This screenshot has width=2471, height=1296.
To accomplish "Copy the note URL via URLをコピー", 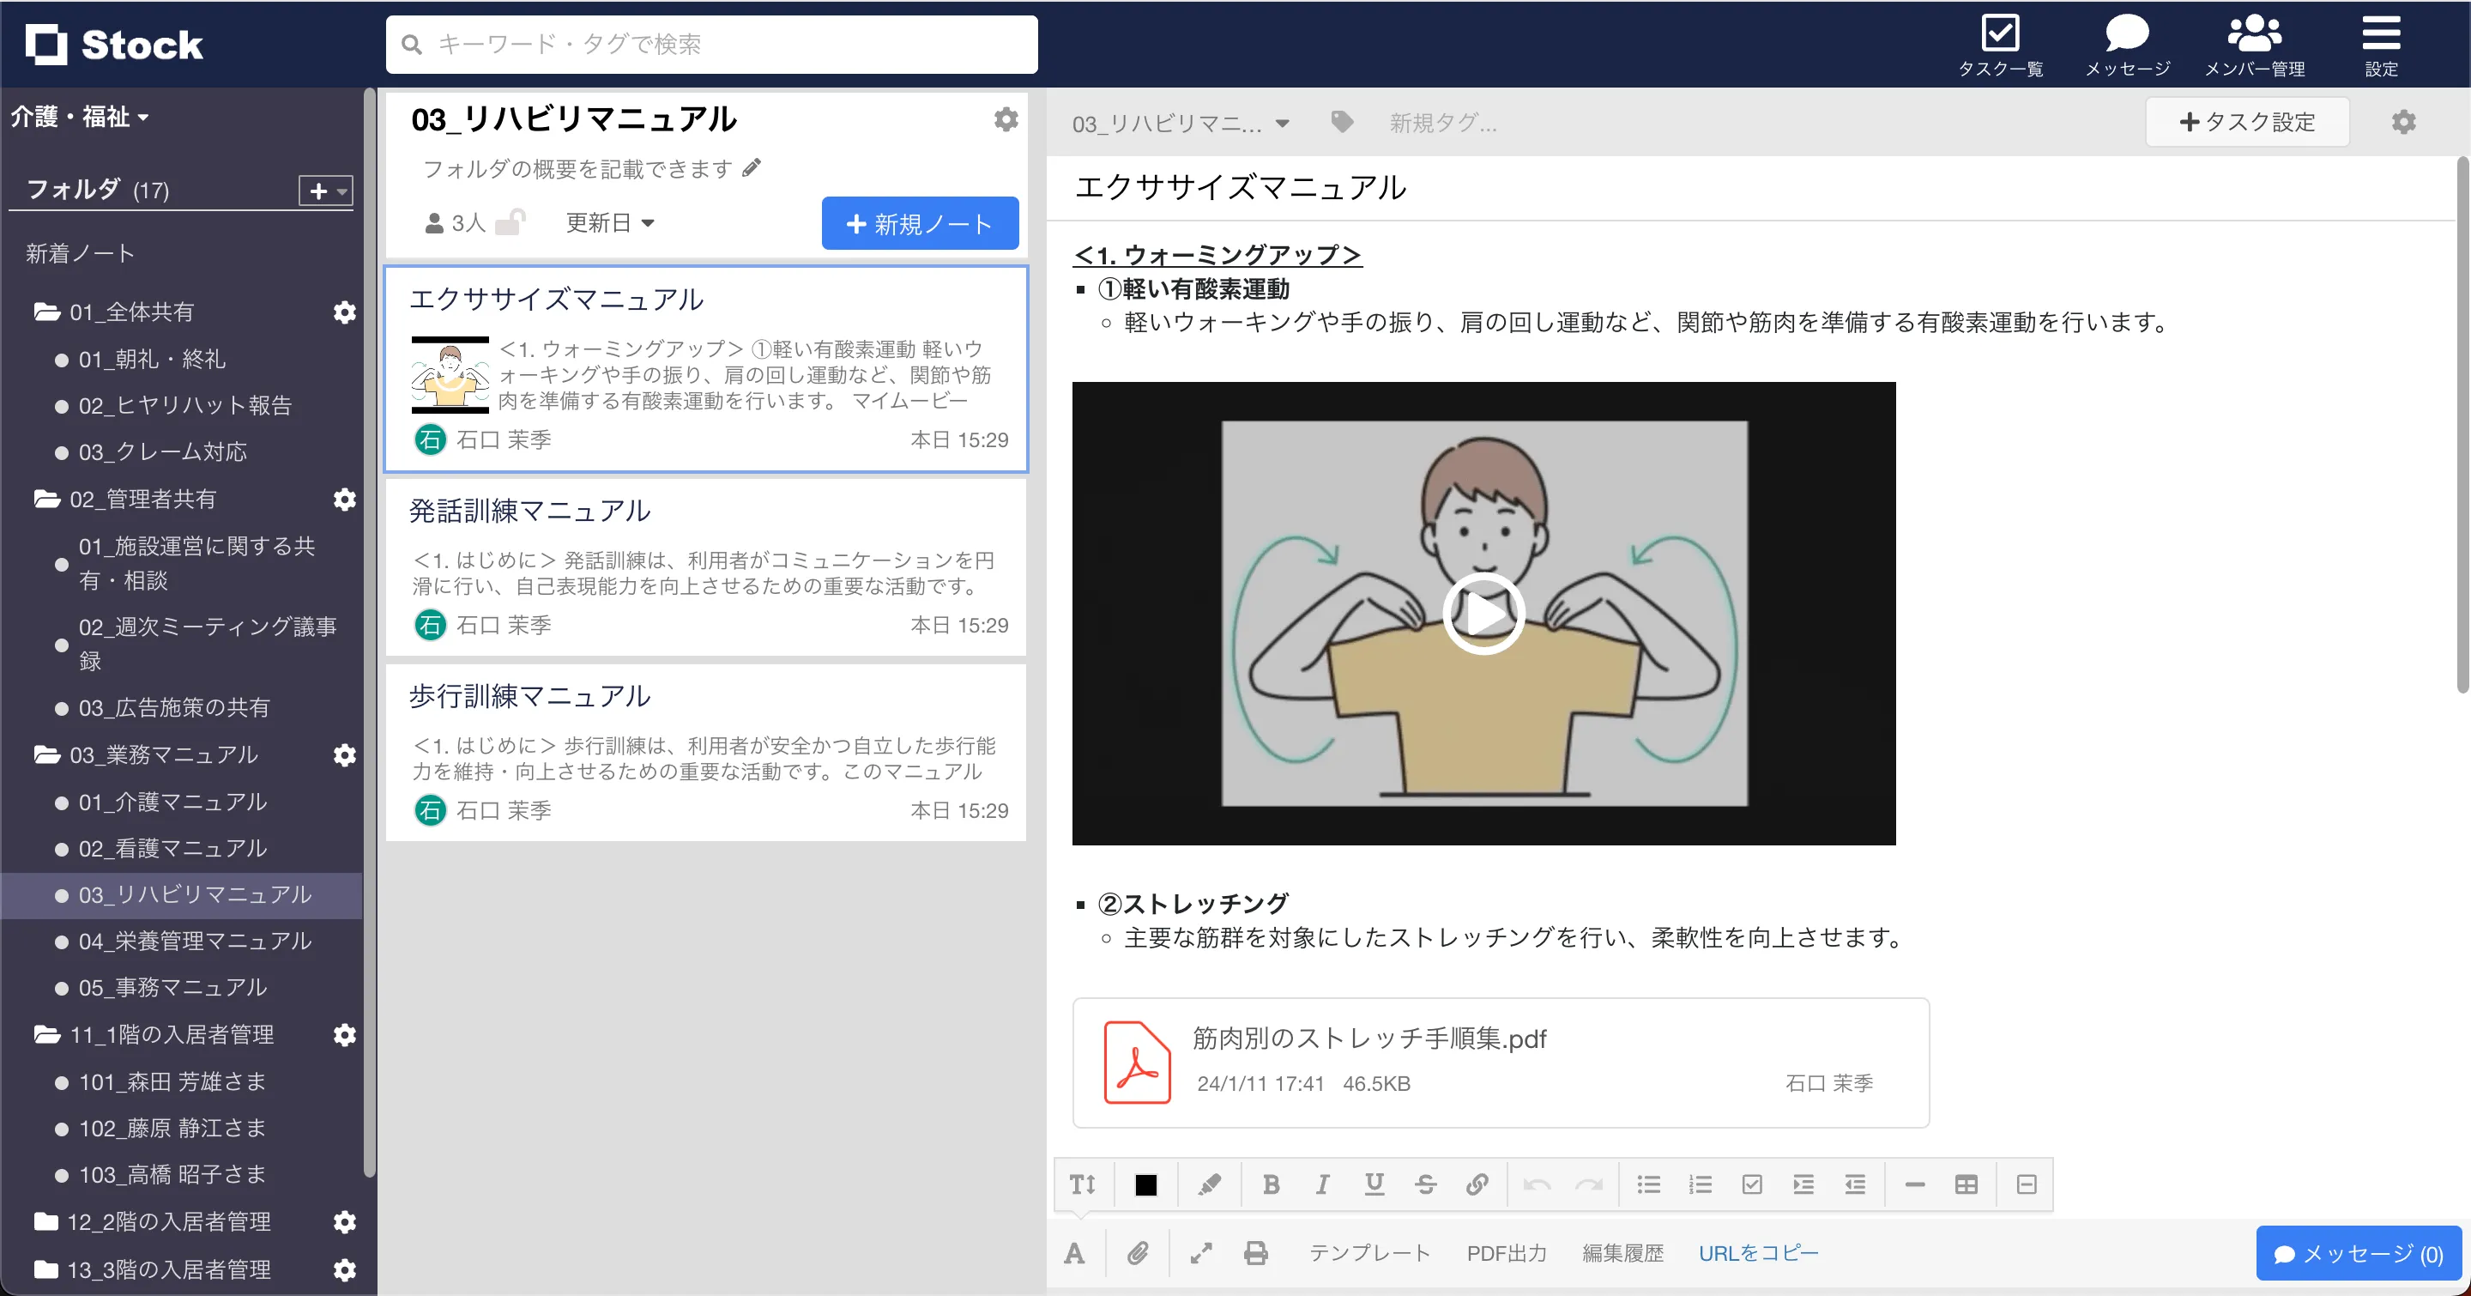I will (x=1758, y=1253).
